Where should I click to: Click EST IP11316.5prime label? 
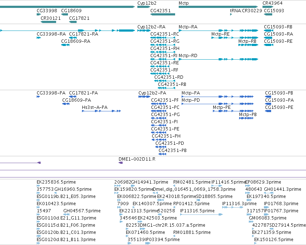pyautogui.click(x=197, y=211)
